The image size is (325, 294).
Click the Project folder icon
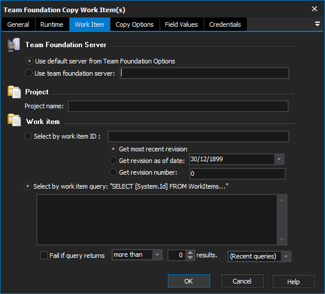[x=14, y=92]
